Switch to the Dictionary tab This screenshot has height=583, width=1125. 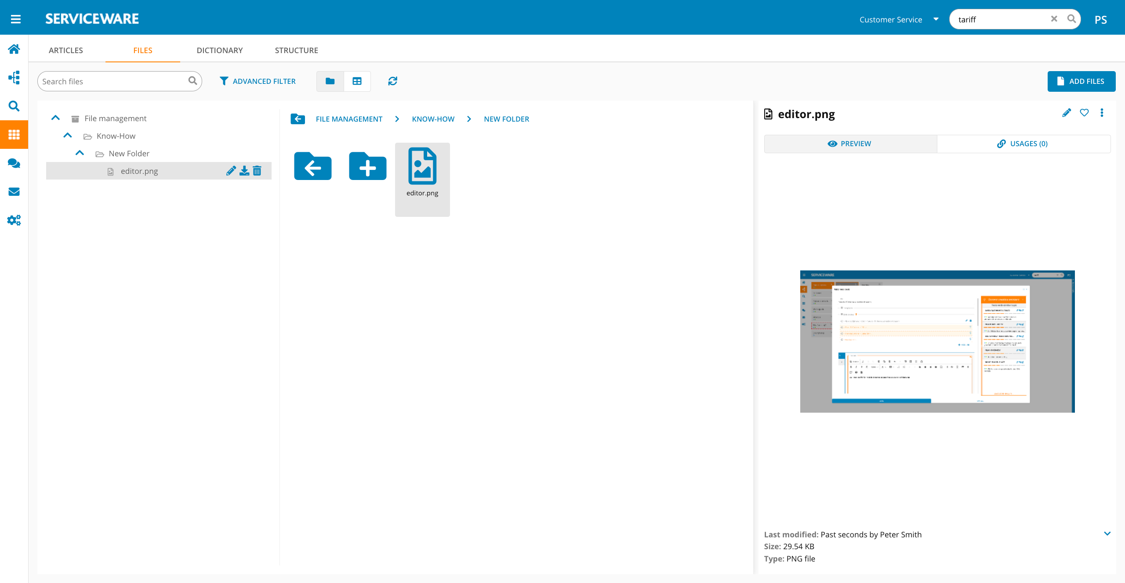tap(219, 50)
